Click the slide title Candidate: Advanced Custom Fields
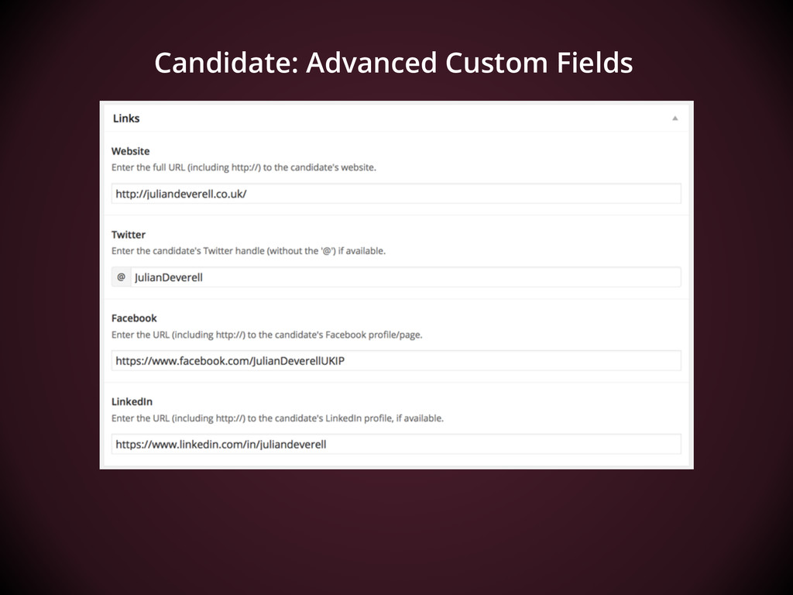Image resolution: width=793 pixels, height=595 pixels. coord(393,63)
